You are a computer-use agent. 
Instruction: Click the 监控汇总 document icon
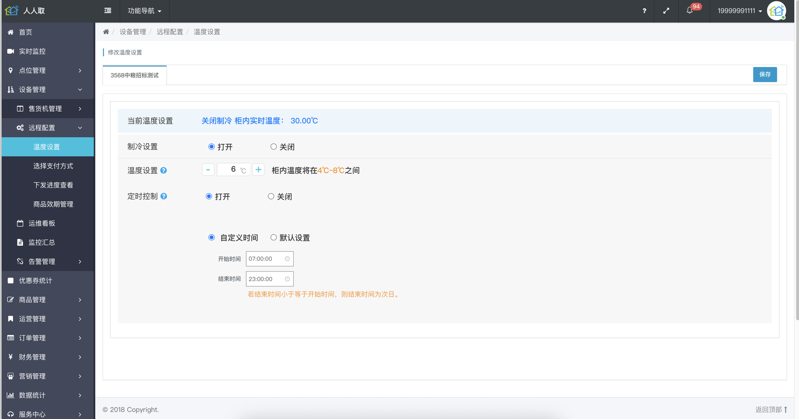point(20,242)
